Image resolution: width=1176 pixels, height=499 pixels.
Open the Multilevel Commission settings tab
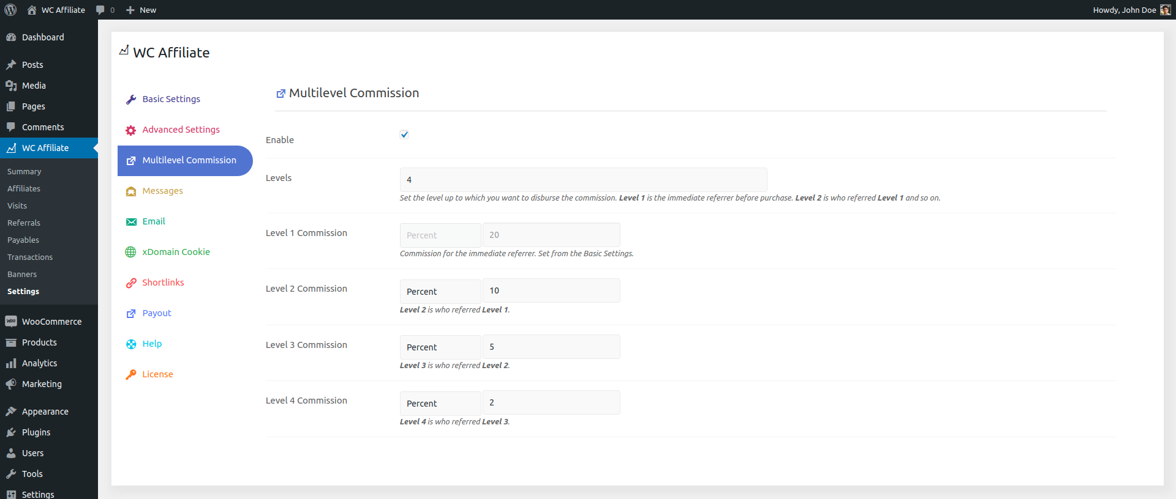(x=185, y=161)
